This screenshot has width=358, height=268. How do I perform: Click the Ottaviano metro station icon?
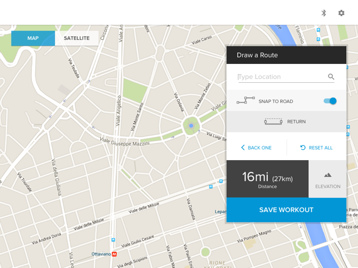(114, 254)
